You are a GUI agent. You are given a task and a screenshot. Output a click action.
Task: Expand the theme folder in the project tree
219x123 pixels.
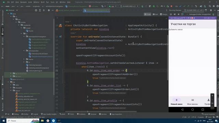coord(24,59)
